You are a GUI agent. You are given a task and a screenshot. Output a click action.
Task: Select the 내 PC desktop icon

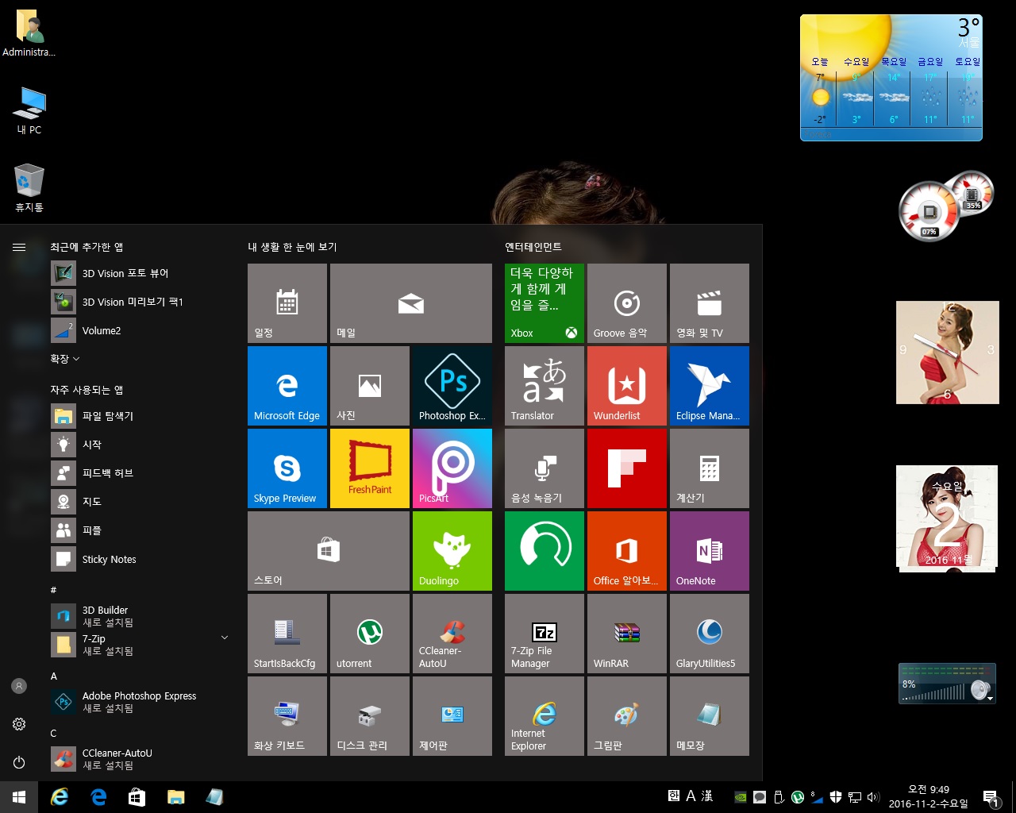[x=29, y=111]
